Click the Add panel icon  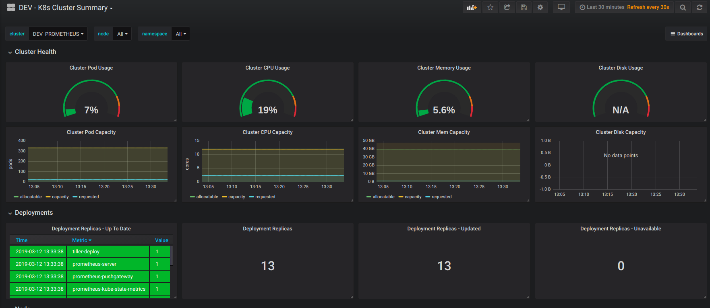[x=472, y=7]
